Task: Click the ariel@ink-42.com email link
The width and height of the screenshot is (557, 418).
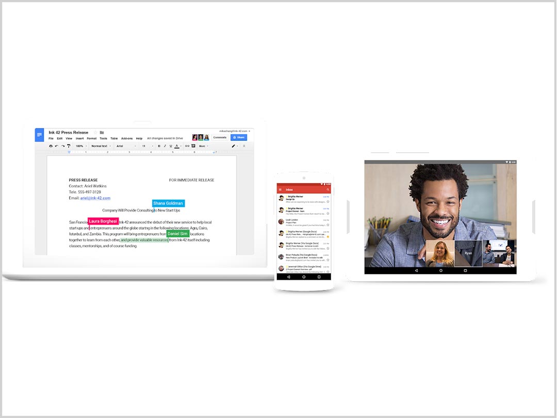Action: 95,198
